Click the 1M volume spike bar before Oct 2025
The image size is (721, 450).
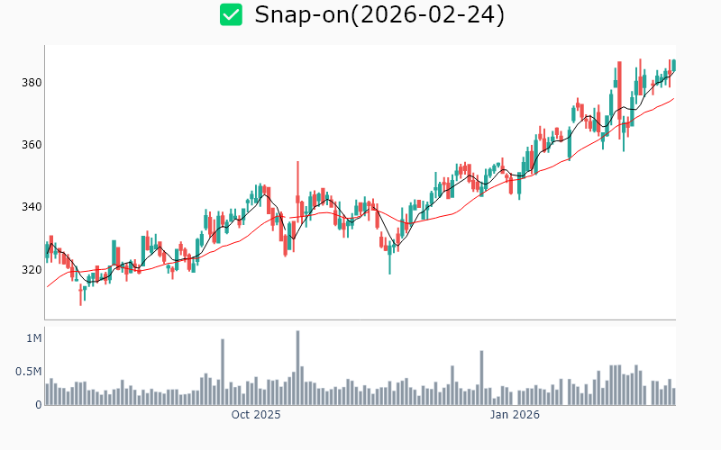pos(223,372)
